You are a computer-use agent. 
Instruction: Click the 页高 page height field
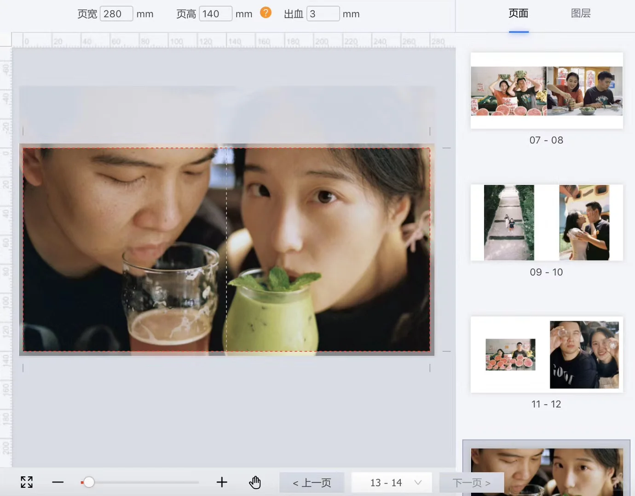(x=215, y=14)
